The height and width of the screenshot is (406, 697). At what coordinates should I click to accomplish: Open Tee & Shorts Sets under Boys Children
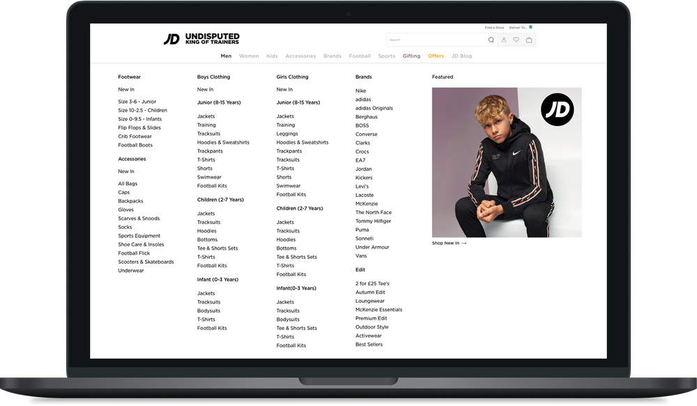[217, 248]
